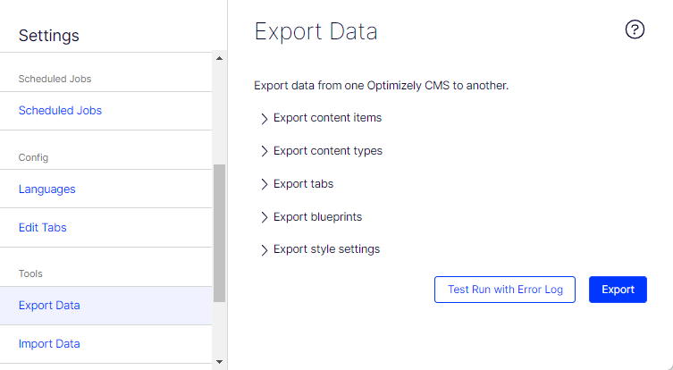Image resolution: width=673 pixels, height=370 pixels.
Task: Click the chevron beside Export tabs
Action: click(x=265, y=184)
